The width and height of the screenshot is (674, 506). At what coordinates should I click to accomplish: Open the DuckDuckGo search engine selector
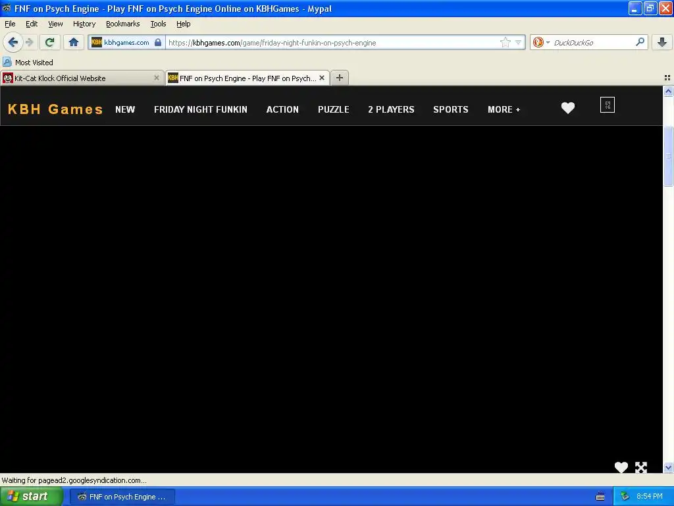coord(541,42)
